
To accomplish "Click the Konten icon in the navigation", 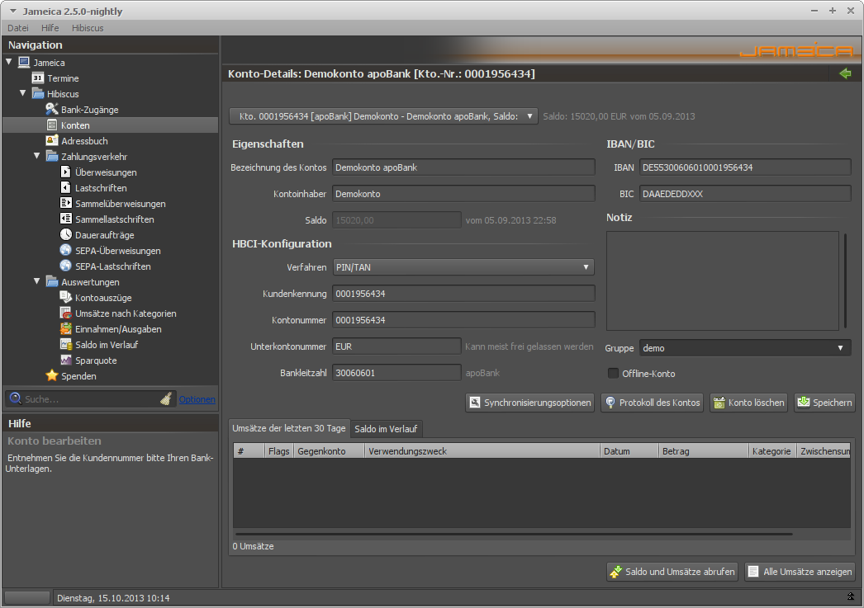I will coord(52,125).
